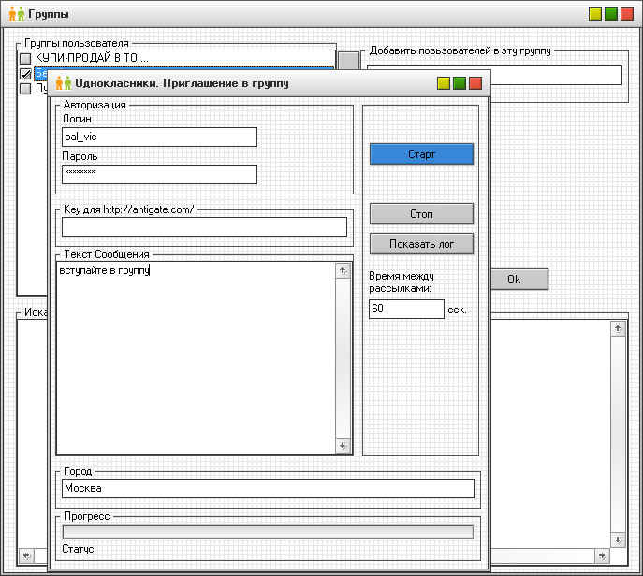Click the yellow button in Группы window
Viewport: 643px width, 576px height.
coord(594,15)
